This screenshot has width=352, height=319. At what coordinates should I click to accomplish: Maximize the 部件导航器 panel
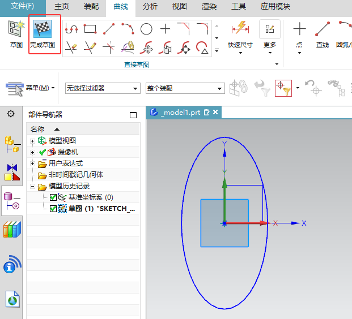(133, 115)
